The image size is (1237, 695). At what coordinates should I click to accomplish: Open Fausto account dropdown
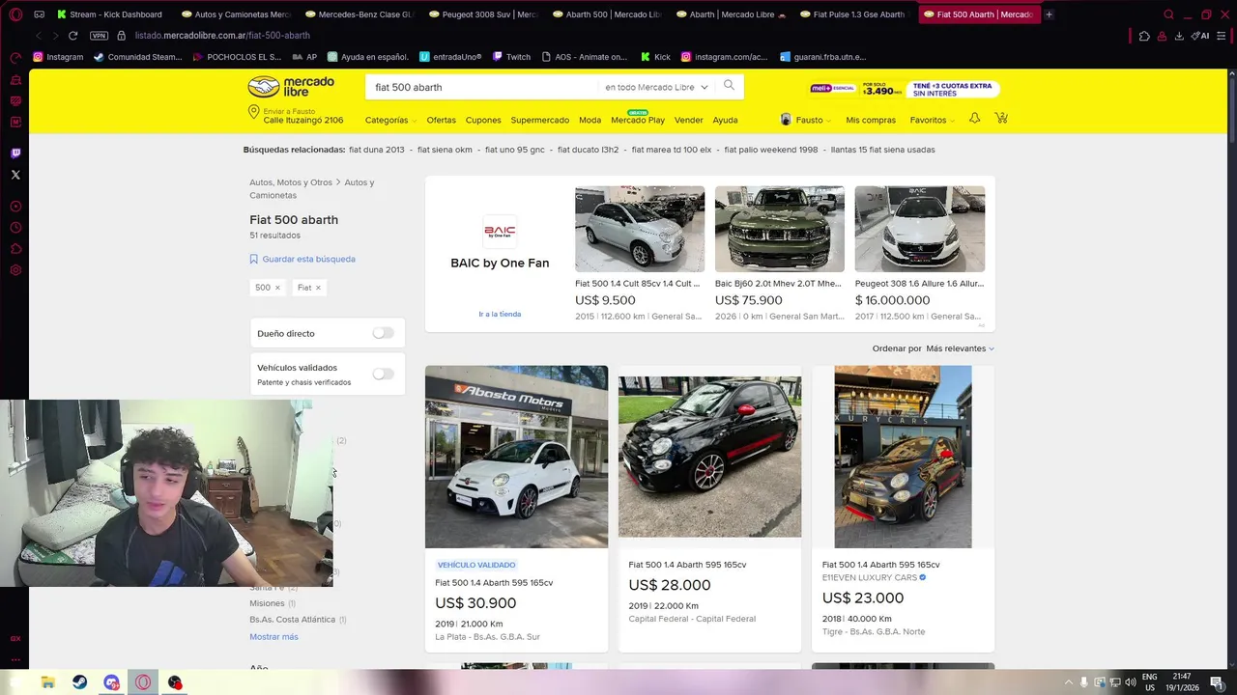(x=806, y=121)
